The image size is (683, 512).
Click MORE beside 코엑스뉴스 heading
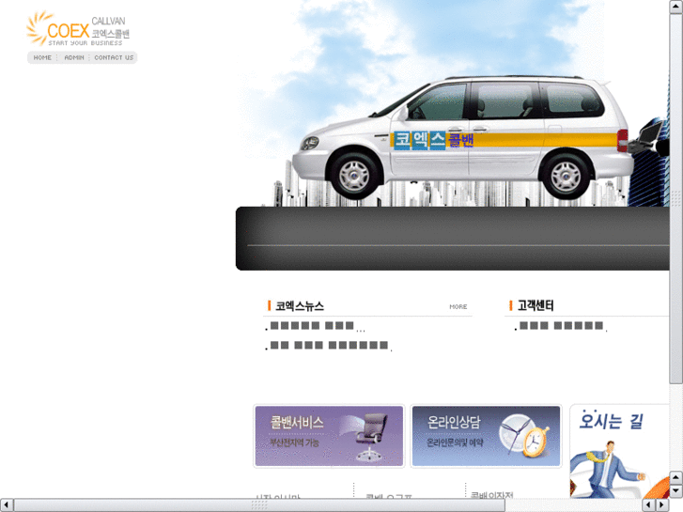458,307
